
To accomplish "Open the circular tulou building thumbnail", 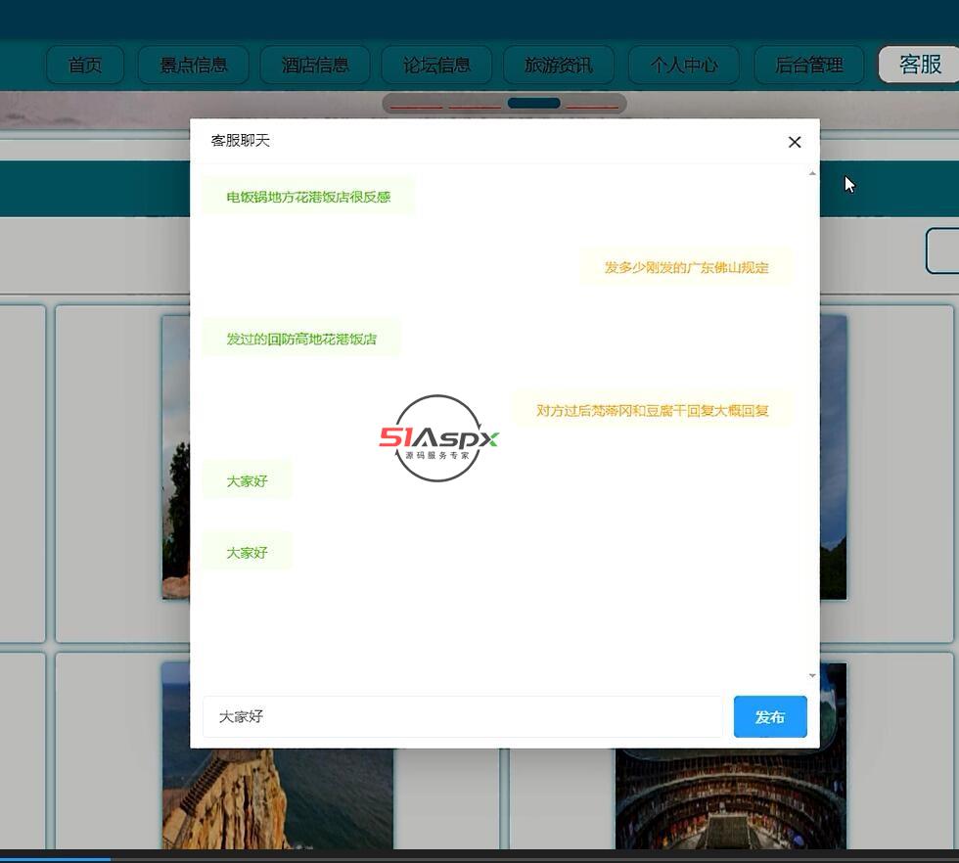I will 731,798.
